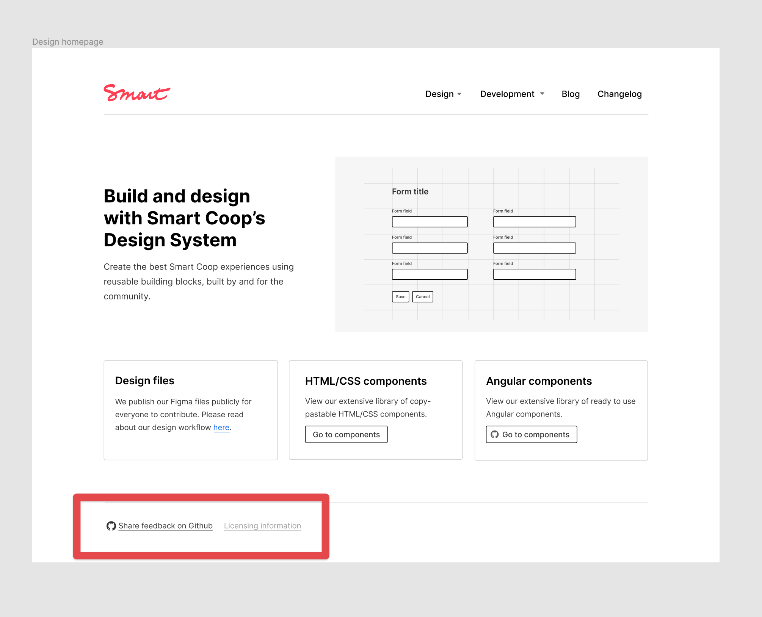Screen dimensions: 762x617
Task: Follow the 'here' design workflow link
Action: (x=221, y=428)
